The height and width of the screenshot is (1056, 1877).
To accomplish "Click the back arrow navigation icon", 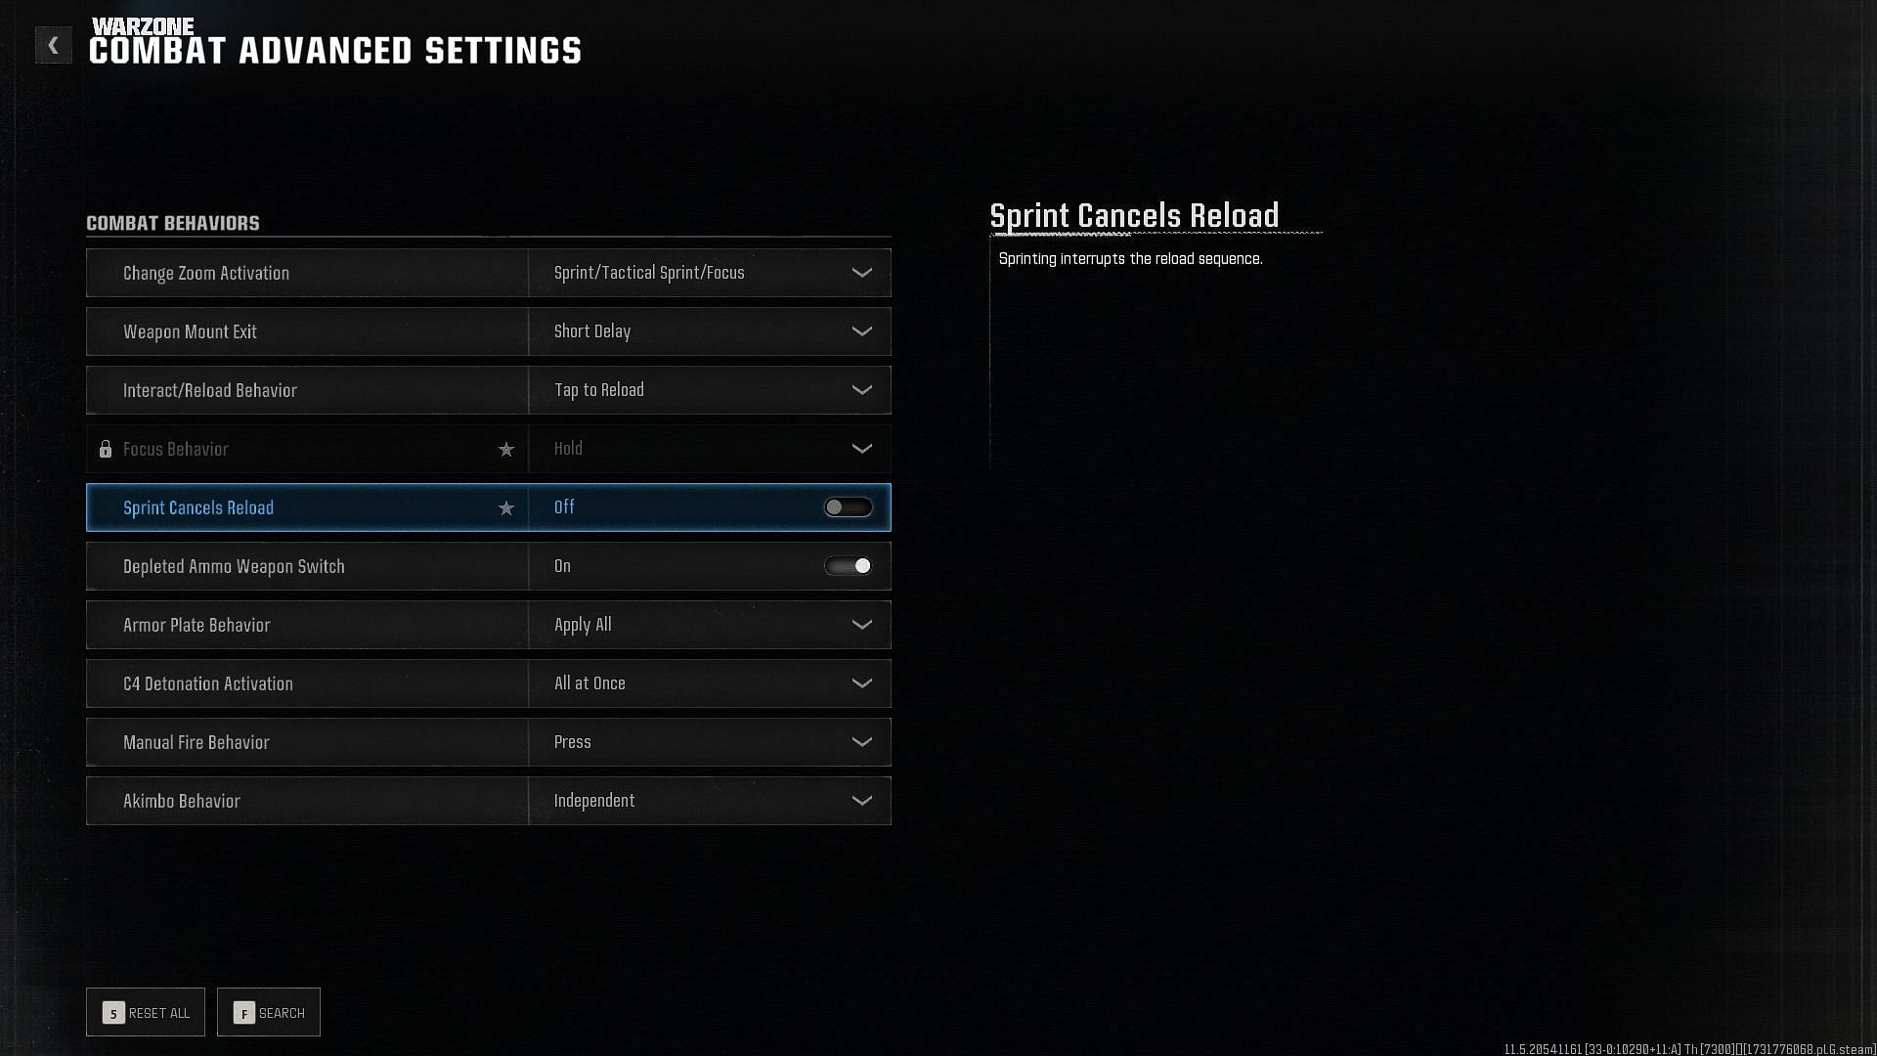I will point(52,45).
